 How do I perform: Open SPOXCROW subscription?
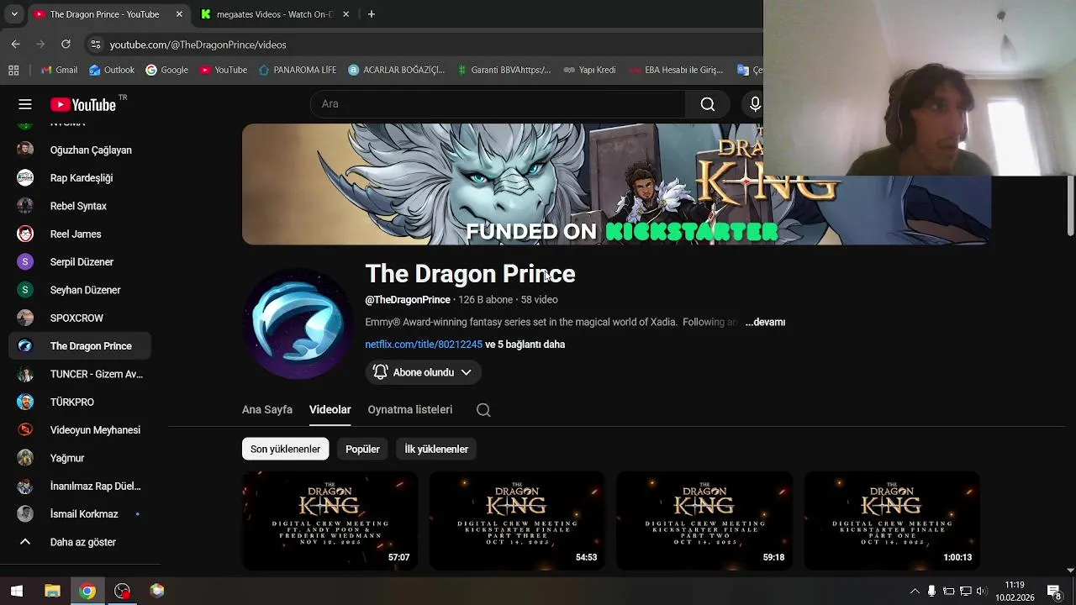click(x=81, y=318)
